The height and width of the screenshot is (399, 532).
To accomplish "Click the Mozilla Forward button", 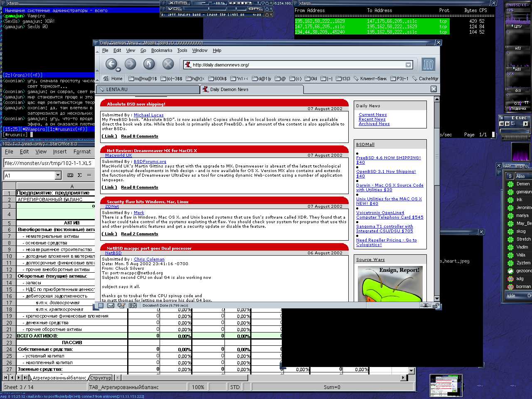I will (x=131, y=64).
